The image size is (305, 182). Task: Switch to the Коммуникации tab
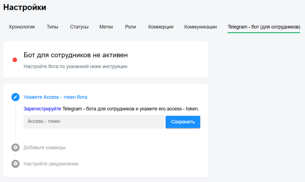click(200, 27)
